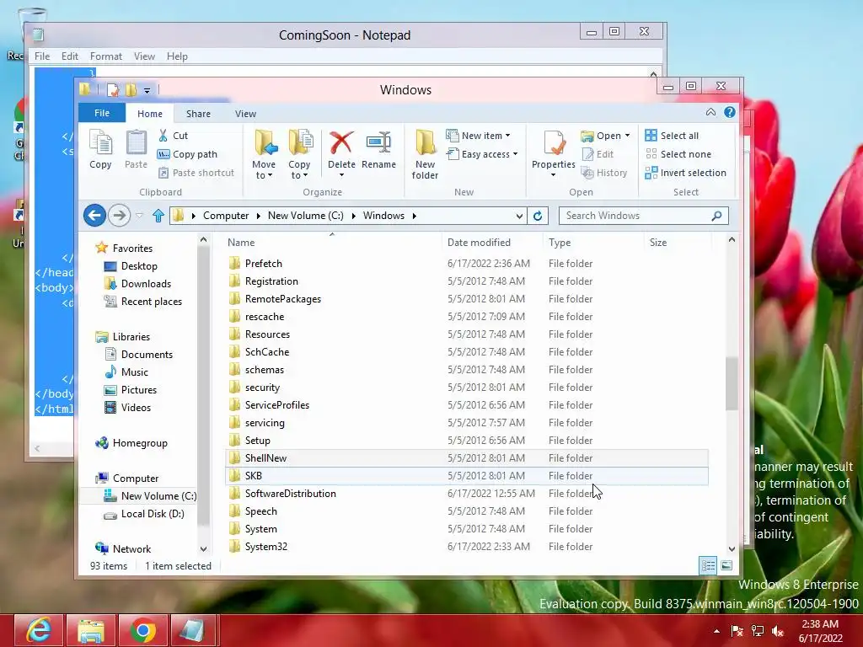The height and width of the screenshot is (647, 863).
Task: Click the file list vertical scrollbar thumb
Action: click(x=732, y=383)
